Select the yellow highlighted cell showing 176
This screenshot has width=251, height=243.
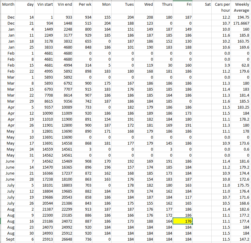(183, 221)
